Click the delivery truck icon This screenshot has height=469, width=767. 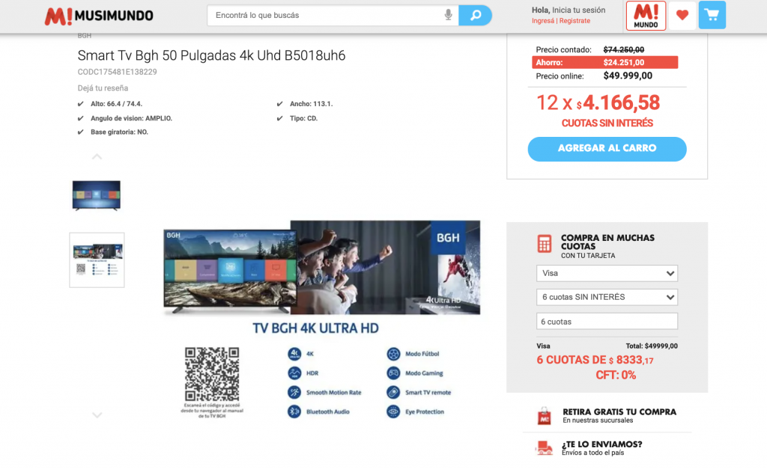click(544, 447)
